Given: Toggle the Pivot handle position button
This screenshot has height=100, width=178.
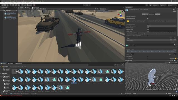Looking at the screenshot, I should (x=24, y=5).
